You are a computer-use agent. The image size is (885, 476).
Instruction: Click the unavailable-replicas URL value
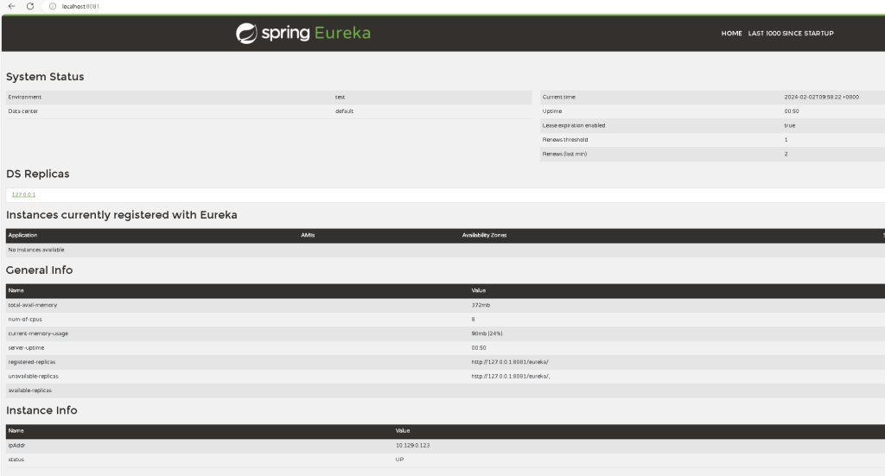[x=511, y=377]
